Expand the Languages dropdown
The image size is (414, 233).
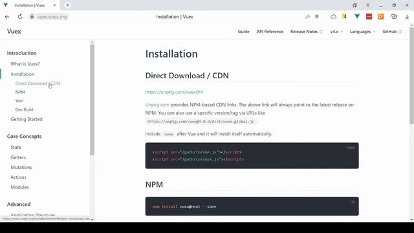[362, 32]
